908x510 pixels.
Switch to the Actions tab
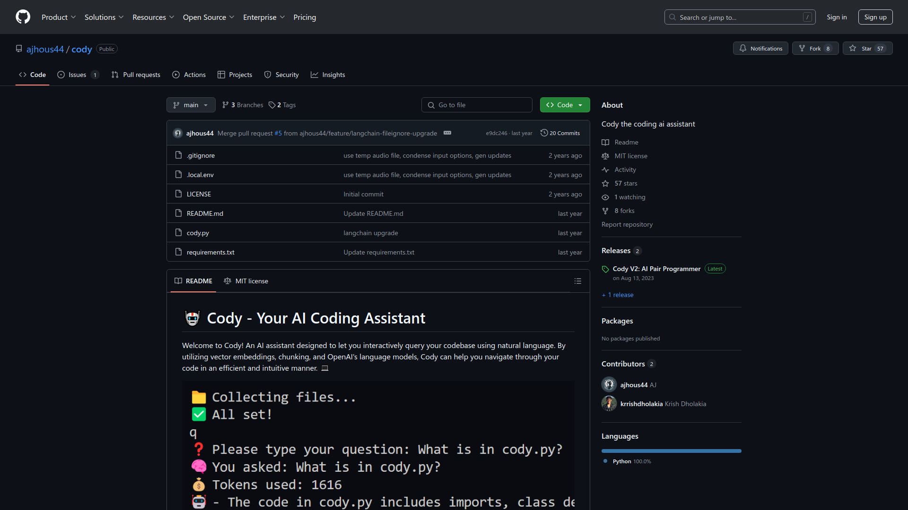pyautogui.click(x=189, y=75)
